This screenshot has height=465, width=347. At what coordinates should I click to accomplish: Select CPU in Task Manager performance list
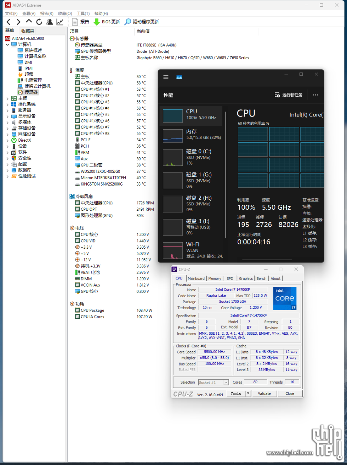[x=190, y=116]
